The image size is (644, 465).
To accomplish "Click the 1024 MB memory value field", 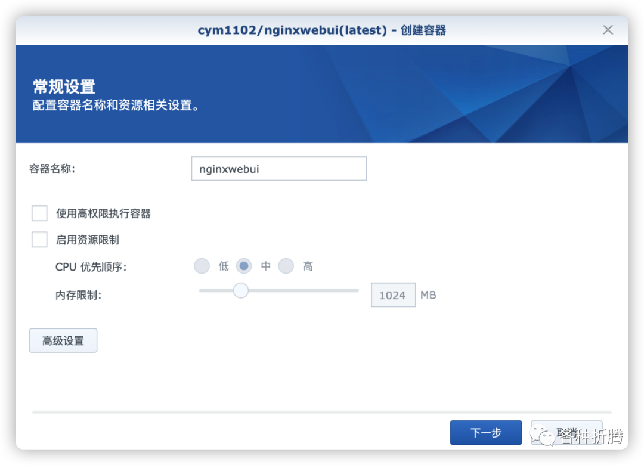I will [394, 295].
